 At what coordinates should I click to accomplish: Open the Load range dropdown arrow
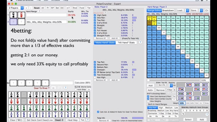[188, 11]
